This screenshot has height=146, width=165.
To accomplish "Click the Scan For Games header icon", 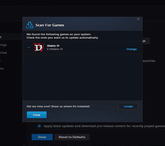I will (x=30, y=25).
